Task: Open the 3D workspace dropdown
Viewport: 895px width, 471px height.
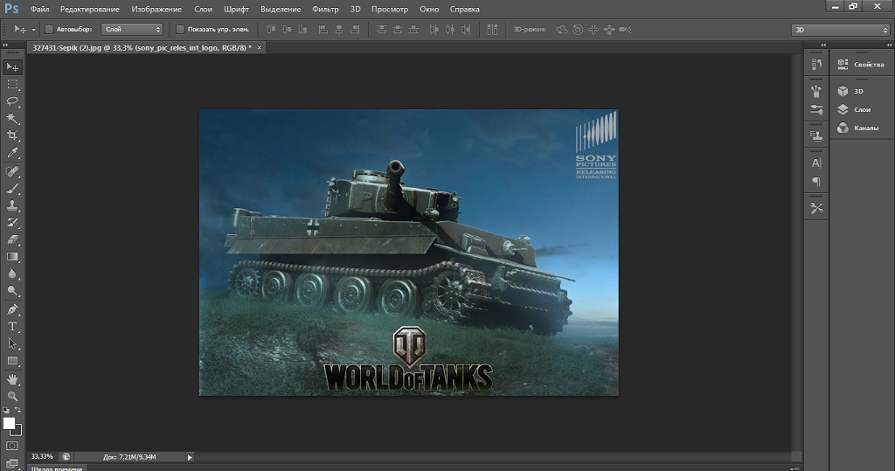Action: pos(840,30)
